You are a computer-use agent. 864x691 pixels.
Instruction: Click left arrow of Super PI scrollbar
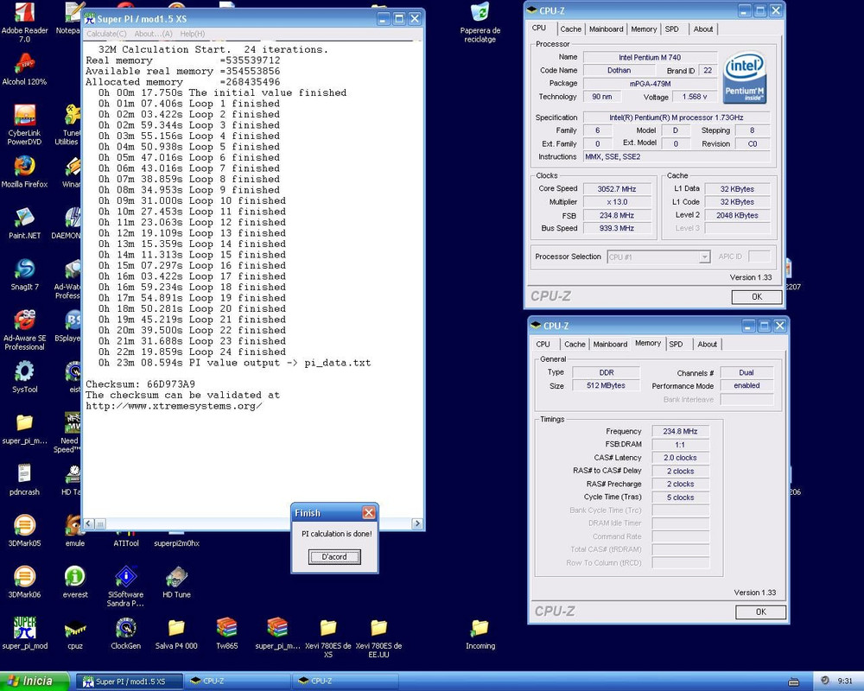[89, 524]
